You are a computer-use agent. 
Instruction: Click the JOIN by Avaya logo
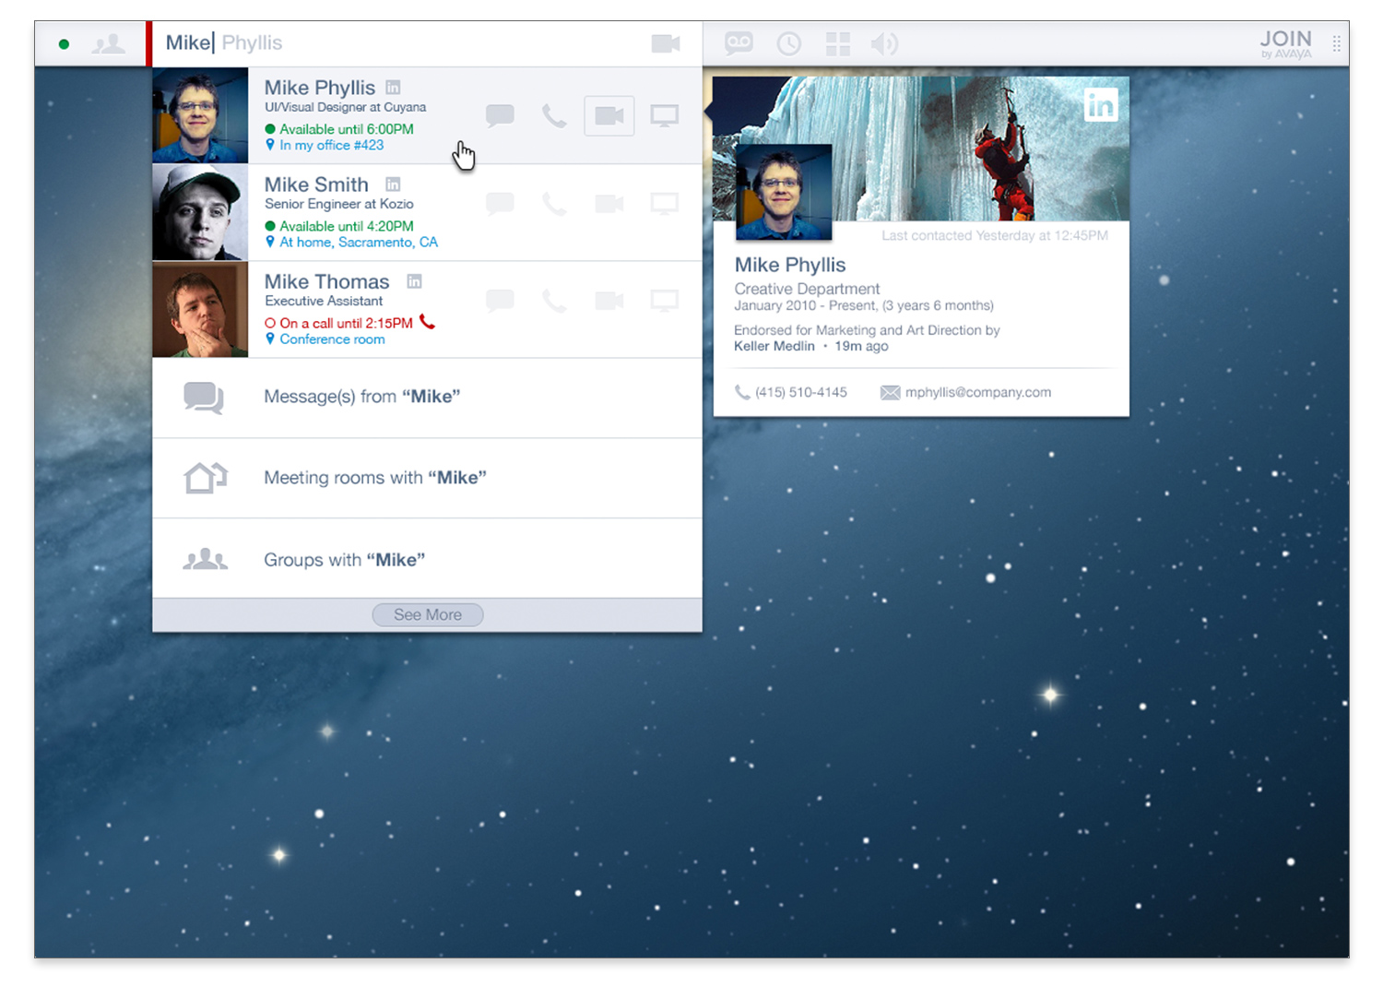click(x=1285, y=43)
